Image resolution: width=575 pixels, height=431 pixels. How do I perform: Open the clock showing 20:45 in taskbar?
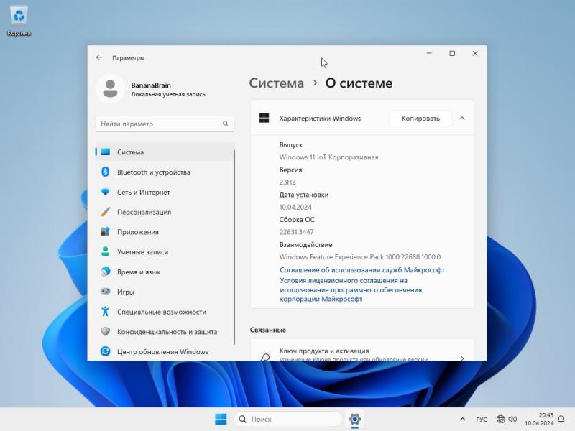[538, 419]
